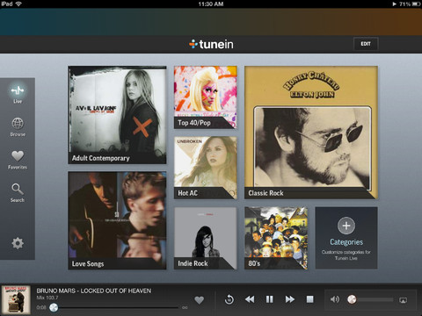The image size is (422, 316).
Task: Click the Wi-Fi icon in status bar
Action: coord(19,4)
